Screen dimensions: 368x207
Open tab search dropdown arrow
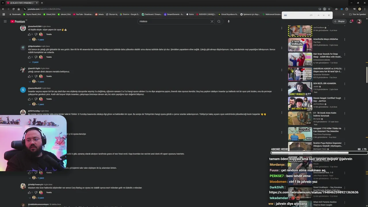3,3
